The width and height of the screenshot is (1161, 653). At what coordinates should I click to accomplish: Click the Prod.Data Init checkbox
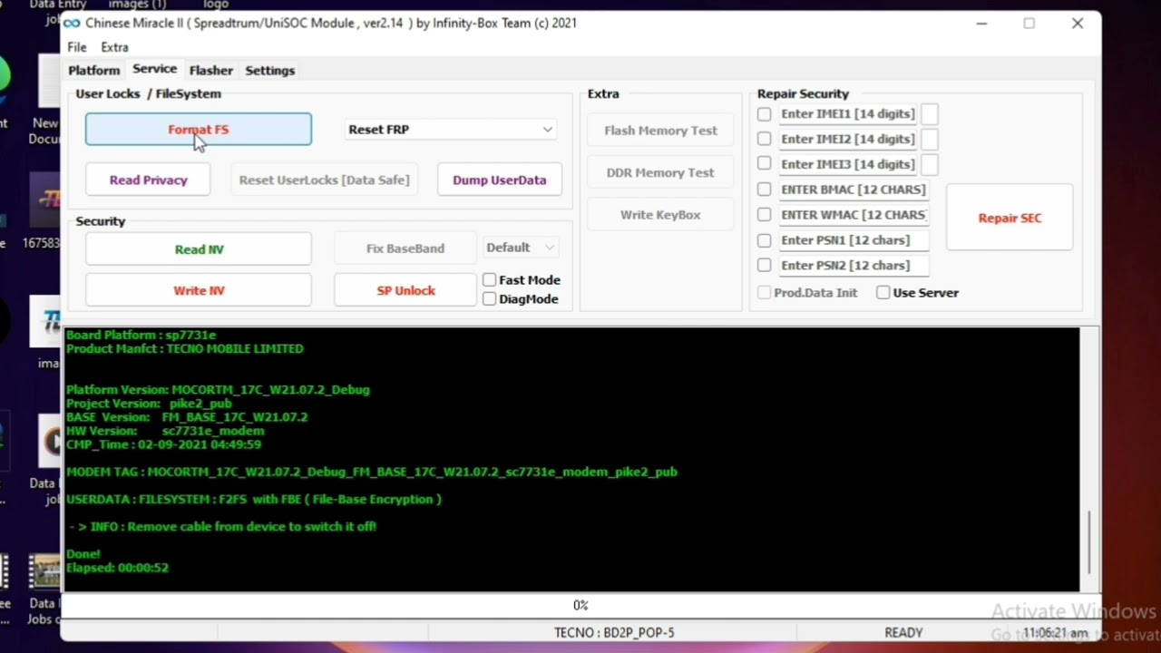[x=765, y=292]
